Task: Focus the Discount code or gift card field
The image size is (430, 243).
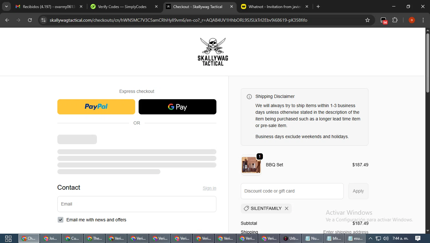Action: (x=292, y=191)
